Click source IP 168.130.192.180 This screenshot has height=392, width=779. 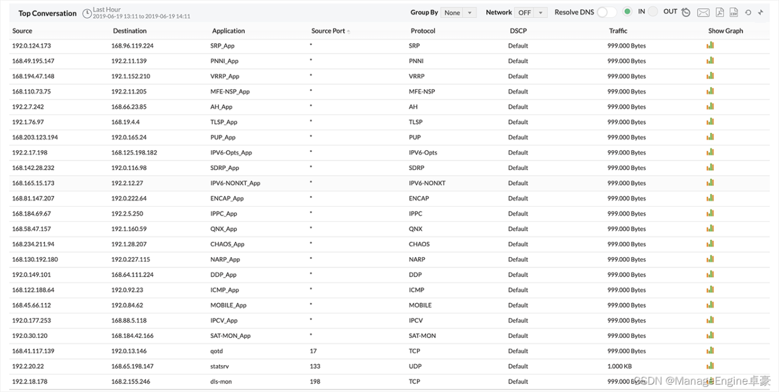[x=35, y=259]
